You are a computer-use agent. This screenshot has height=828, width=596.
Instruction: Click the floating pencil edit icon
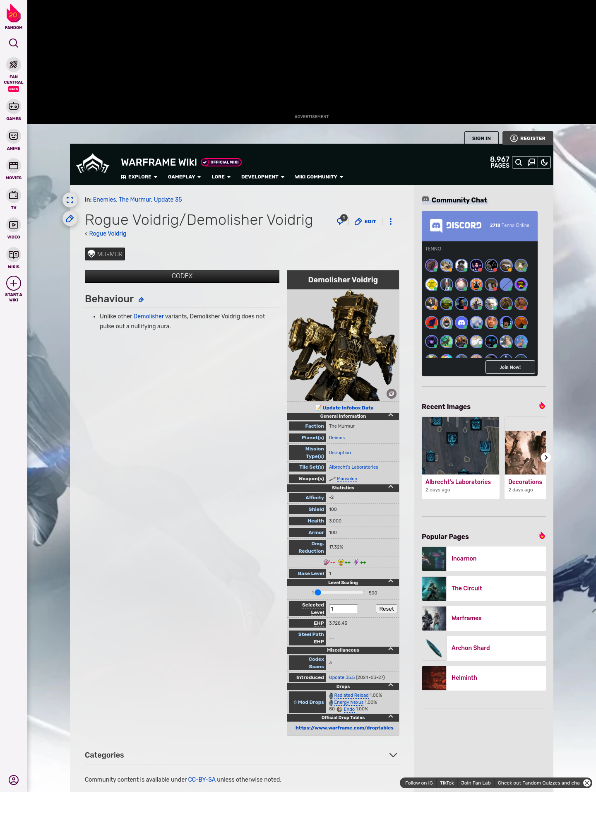coord(70,219)
